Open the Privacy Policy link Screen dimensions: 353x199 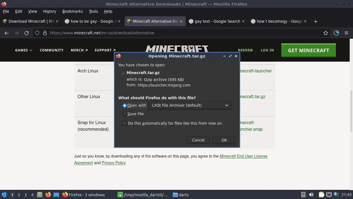pos(114,163)
